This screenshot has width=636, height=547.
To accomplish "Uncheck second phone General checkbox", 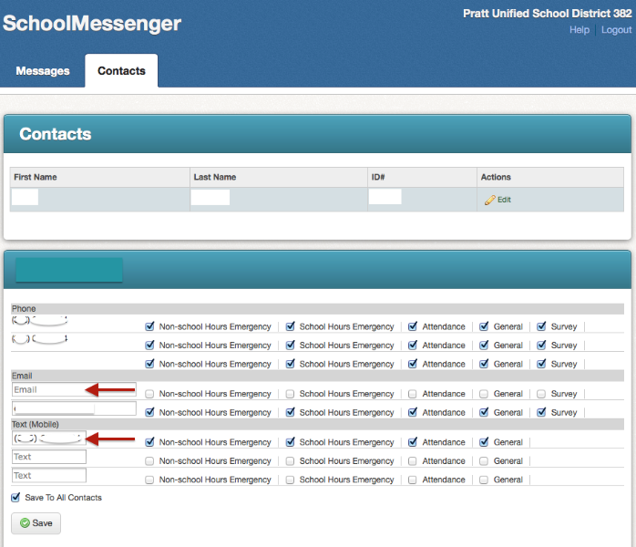I will point(484,346).
